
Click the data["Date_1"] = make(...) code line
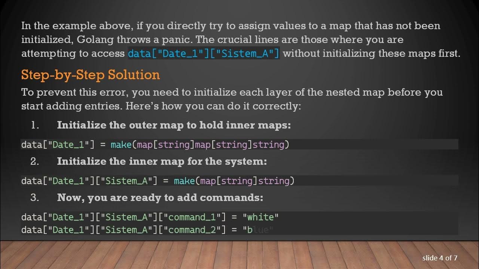pyautogui.click(x=155, y=145)
